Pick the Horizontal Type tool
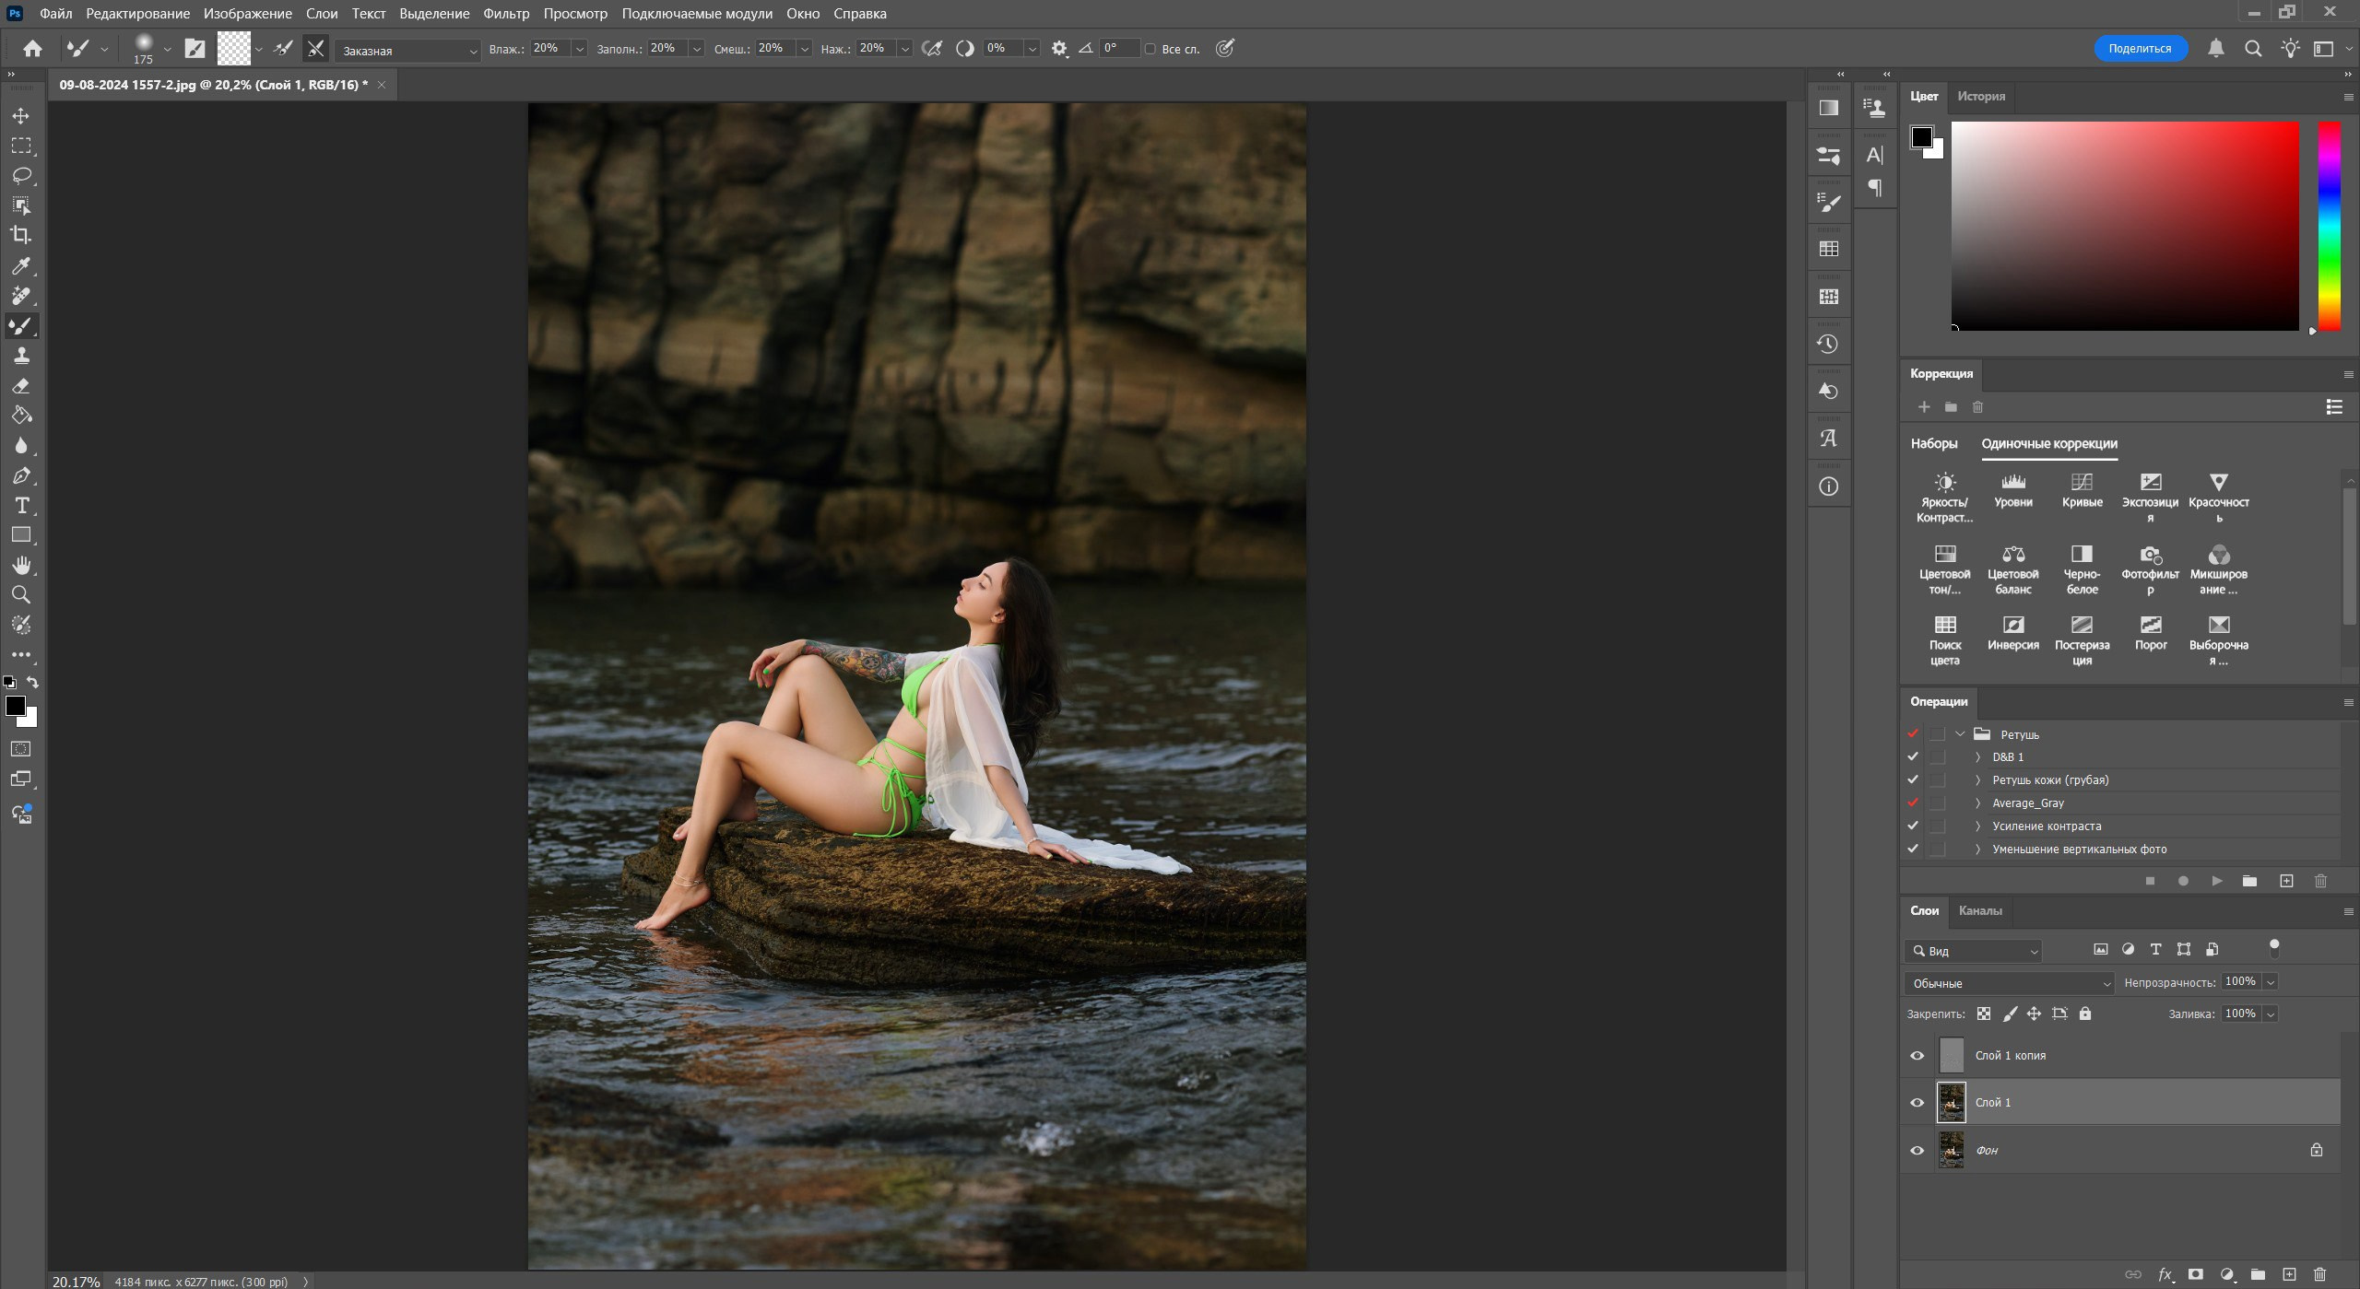This screenshot has height=1289, width=2360. [x=21, y=505]
